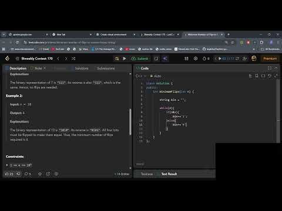Reset code to default with undo icon
The image size is (282, 211).
click(270, 76)
